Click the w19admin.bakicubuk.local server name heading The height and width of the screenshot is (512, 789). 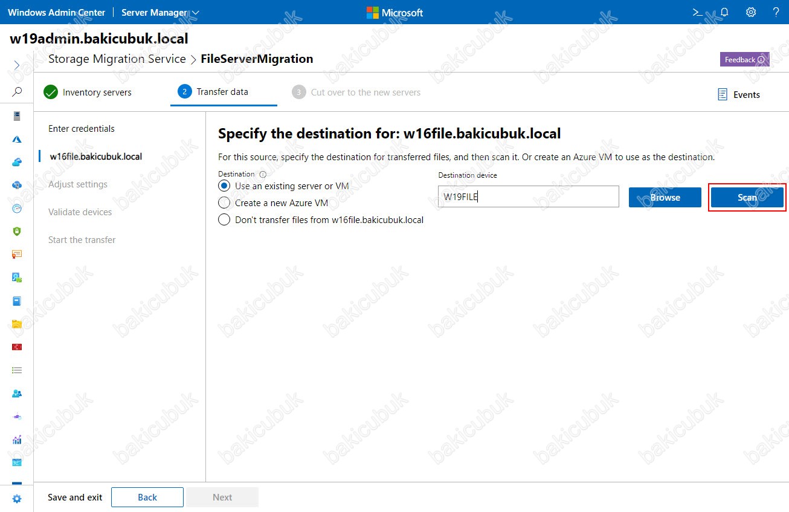point(99,39)
